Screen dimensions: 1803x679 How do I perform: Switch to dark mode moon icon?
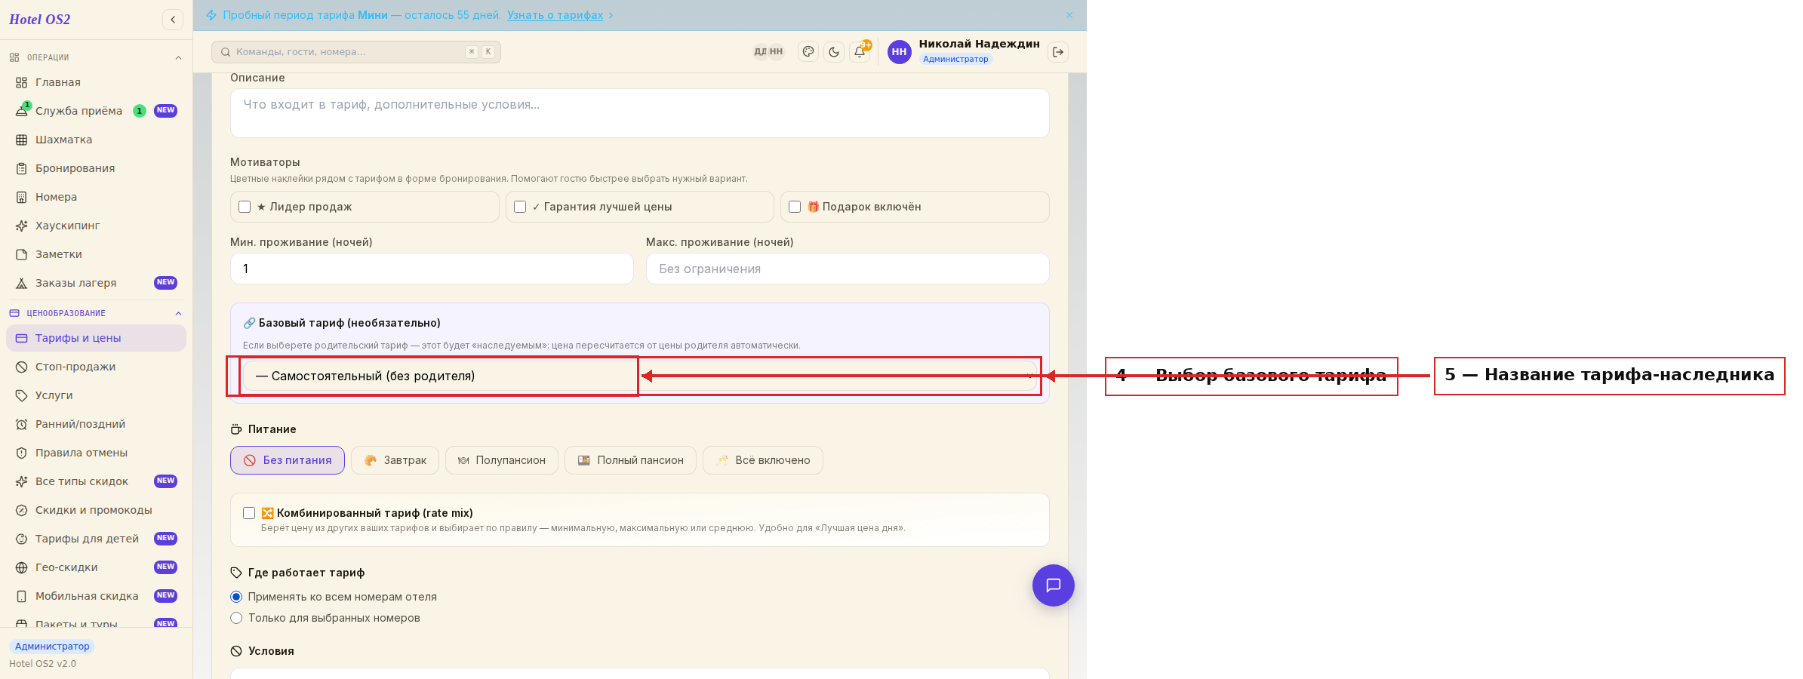[x=834, y=52]
